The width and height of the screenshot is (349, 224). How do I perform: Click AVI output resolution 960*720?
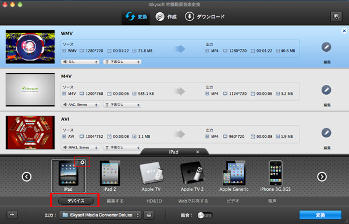[237, 137]
